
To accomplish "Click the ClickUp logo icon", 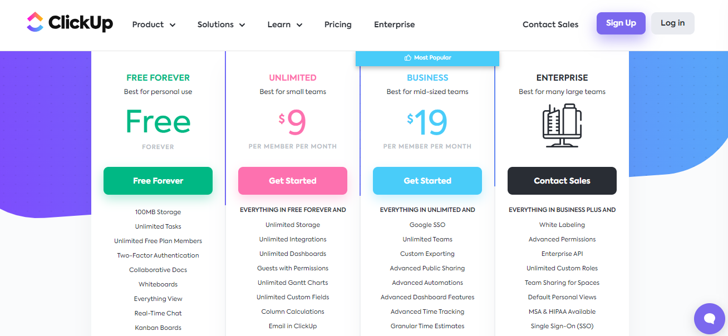I will click(35, 22).
